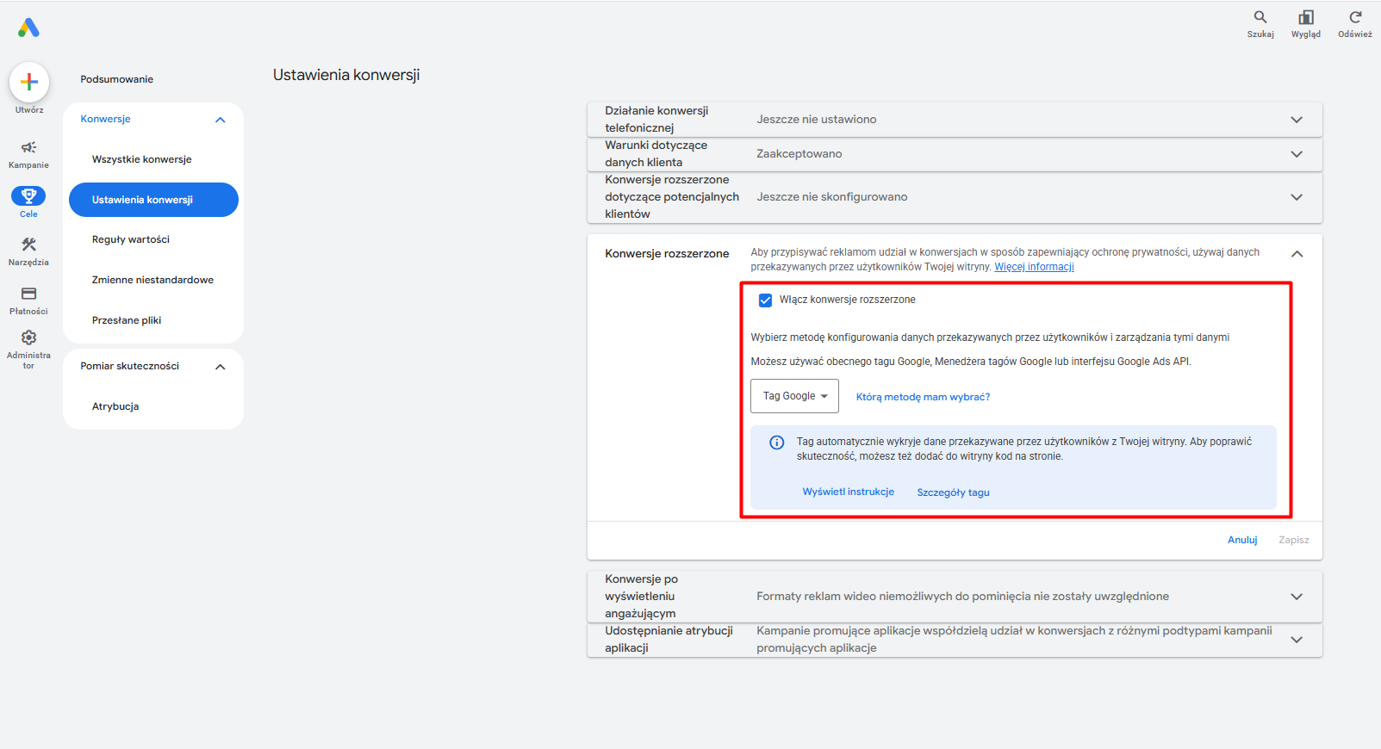Click Szczegóły tagu link

pyautogui.click(x=953, y=492)
